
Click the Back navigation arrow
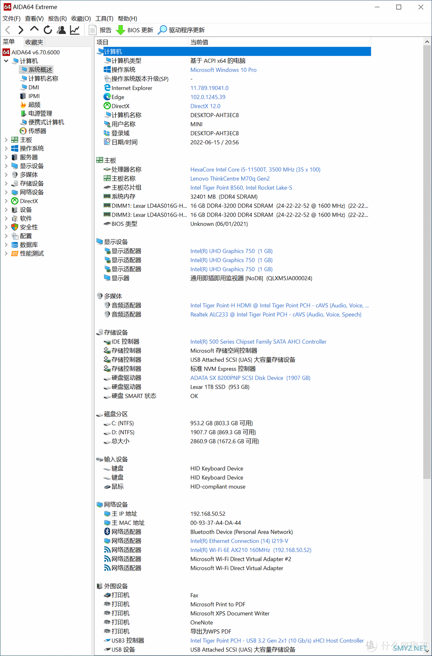(x=8, y=30)
